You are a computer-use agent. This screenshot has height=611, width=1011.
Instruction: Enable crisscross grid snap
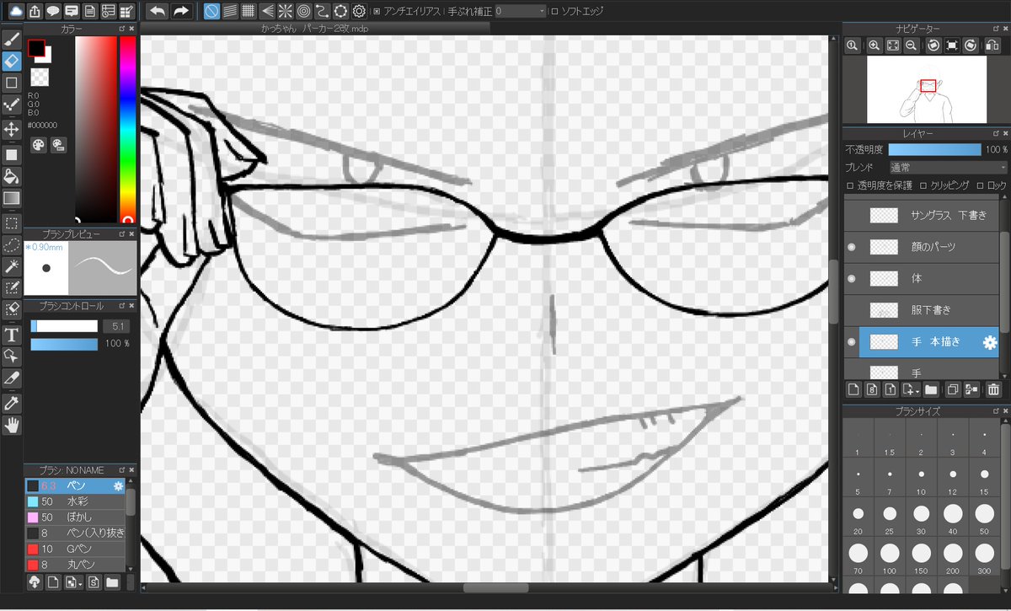pos(249,11)
